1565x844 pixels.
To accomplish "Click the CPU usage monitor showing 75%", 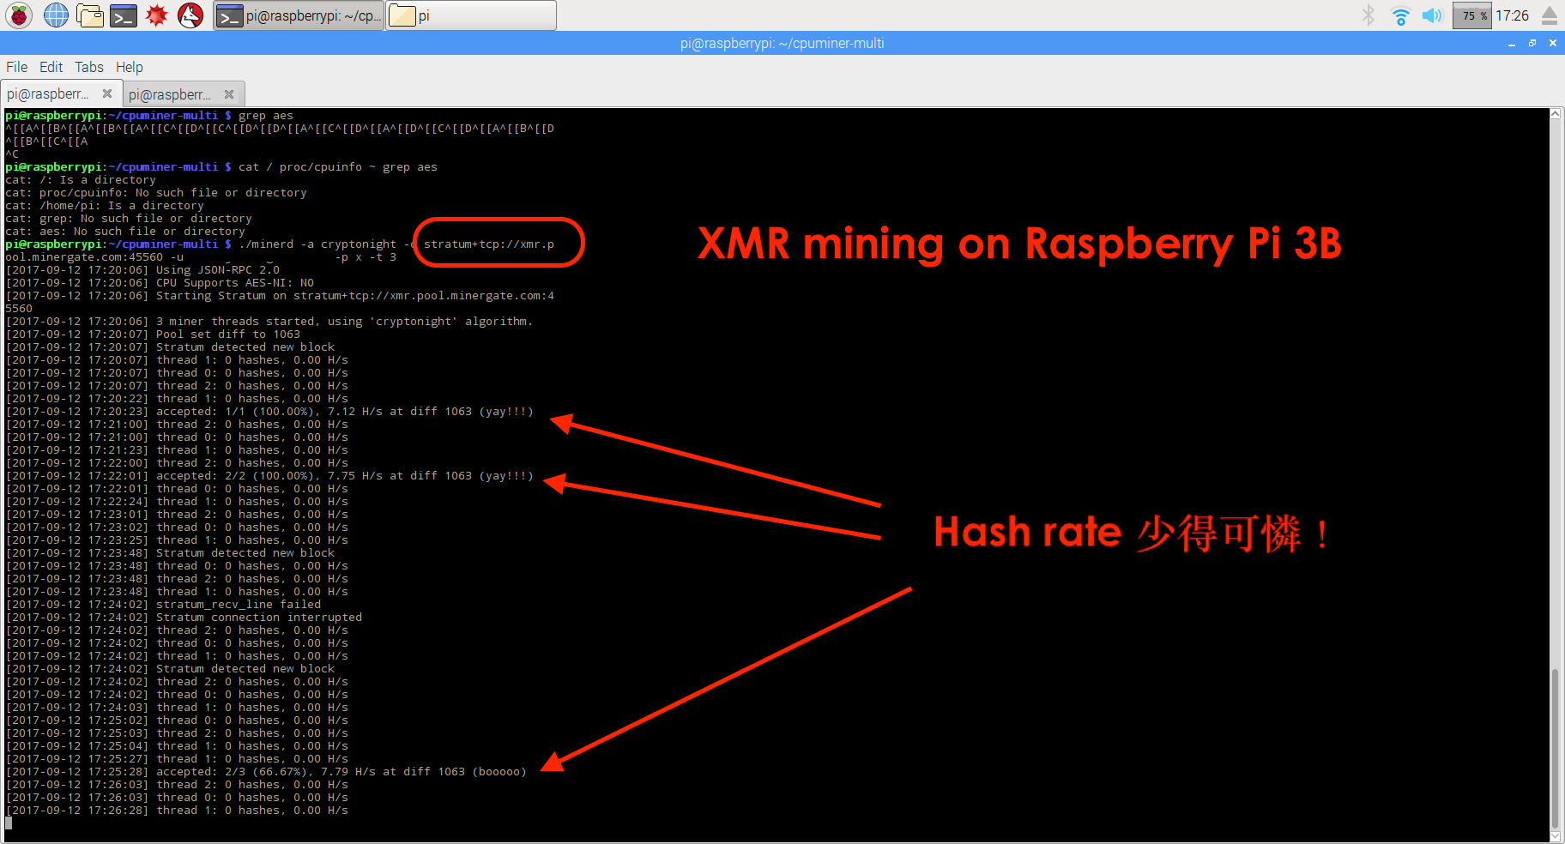I will 1471,15.
